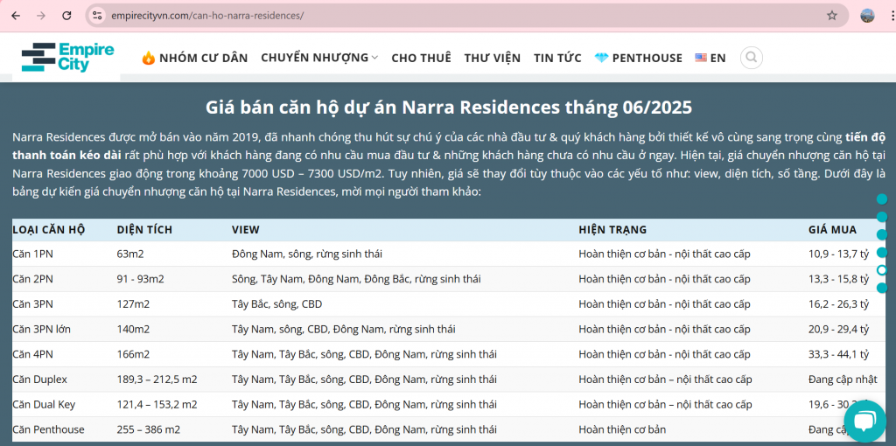Viewport: 896px width, 446px height.
Task: Select the hollow fifth section navigation dot
Action: click(x=882, y=270)
